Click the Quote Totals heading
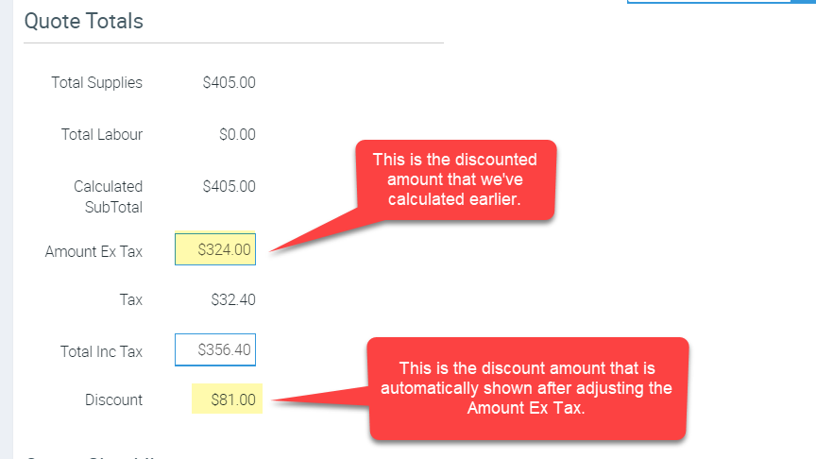Image resolution: width=816 pixels, height=459 pixels. (83, 21)
